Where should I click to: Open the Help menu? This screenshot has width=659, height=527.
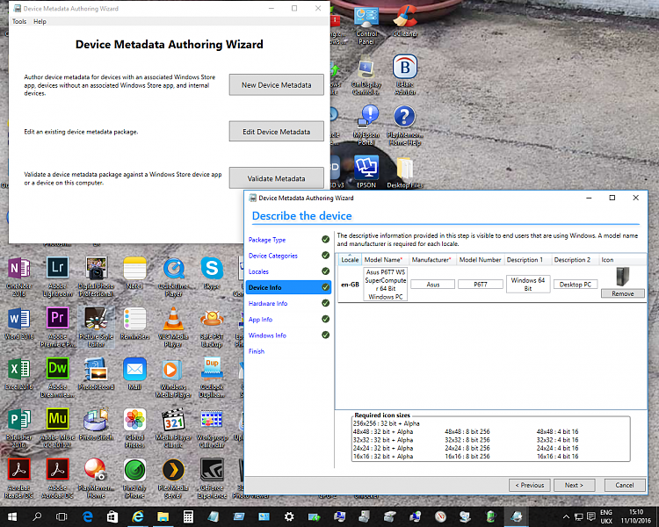click(40, 21)
